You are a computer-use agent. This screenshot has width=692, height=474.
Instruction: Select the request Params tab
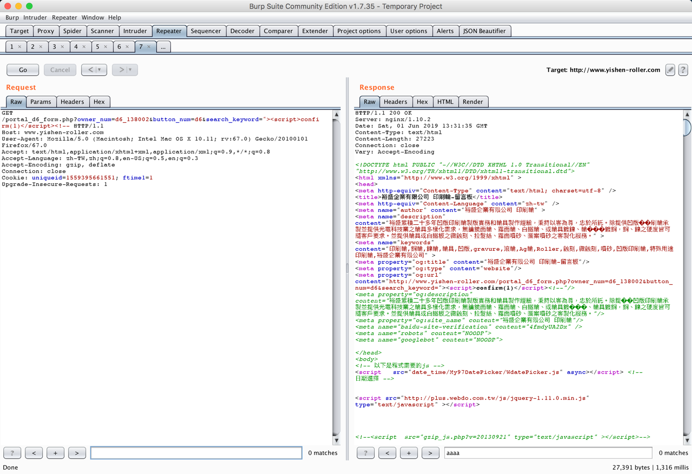[41, 102]
